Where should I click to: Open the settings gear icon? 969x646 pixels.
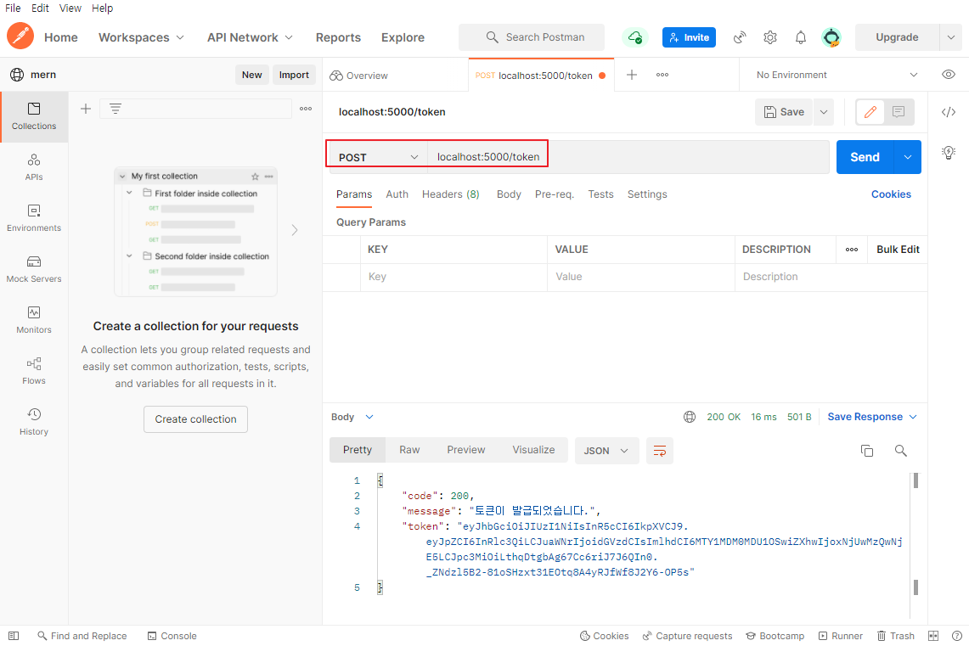tap(770, 37)
